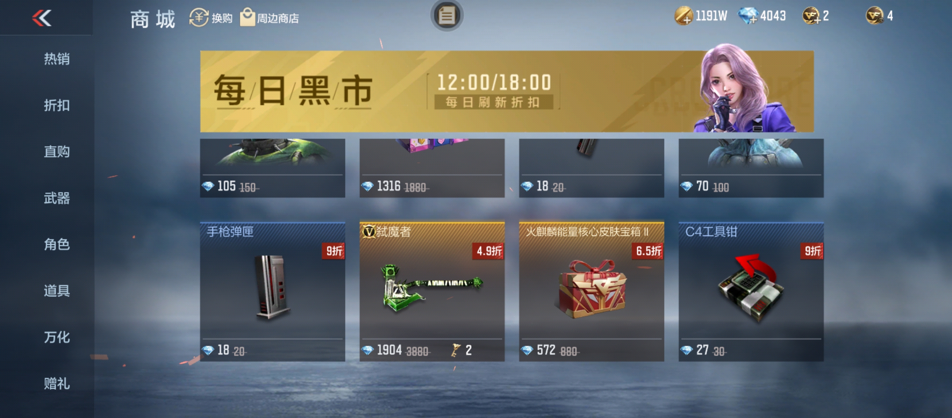Open the 赠礼 gifting section
This screenshot has height=418, width=952.
[x=57, y=384]
